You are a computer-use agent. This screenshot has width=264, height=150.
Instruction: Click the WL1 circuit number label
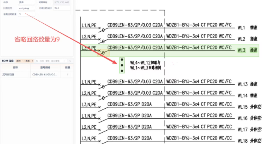point(241,28)
